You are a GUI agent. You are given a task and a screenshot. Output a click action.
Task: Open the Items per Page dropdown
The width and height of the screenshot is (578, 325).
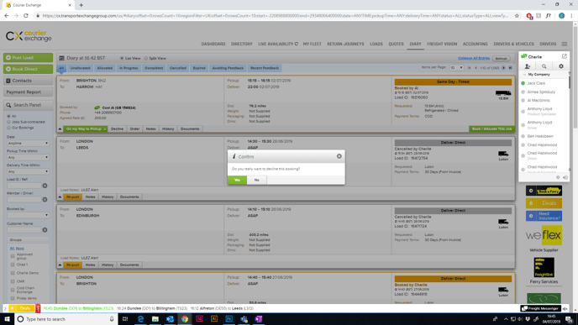coord(456,68)
